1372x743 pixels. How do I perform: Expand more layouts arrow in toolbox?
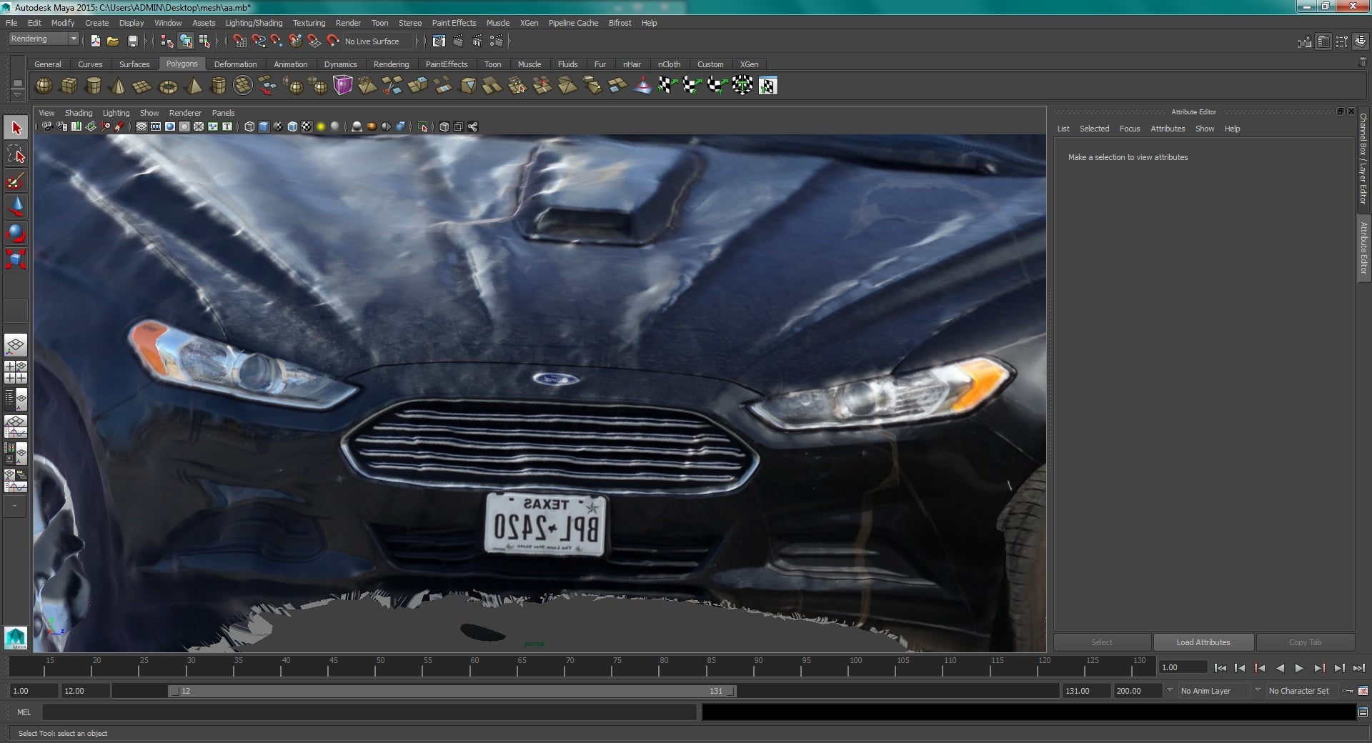tap(15, 506)
